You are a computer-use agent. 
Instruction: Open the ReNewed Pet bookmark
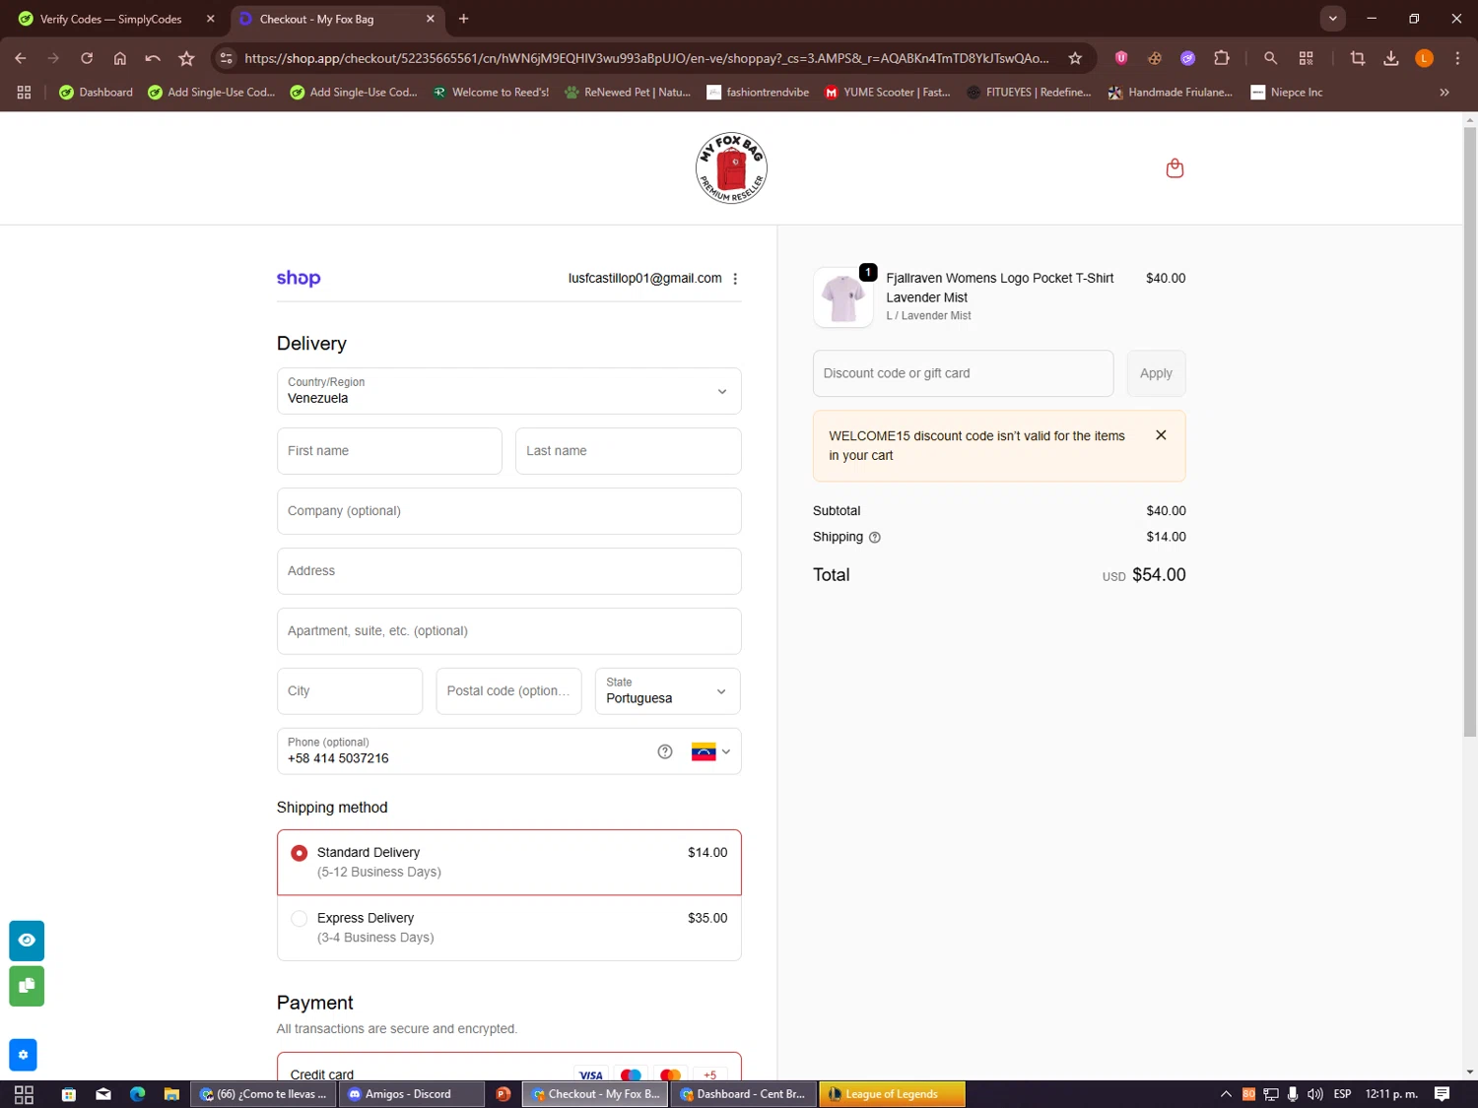(628, 92)
